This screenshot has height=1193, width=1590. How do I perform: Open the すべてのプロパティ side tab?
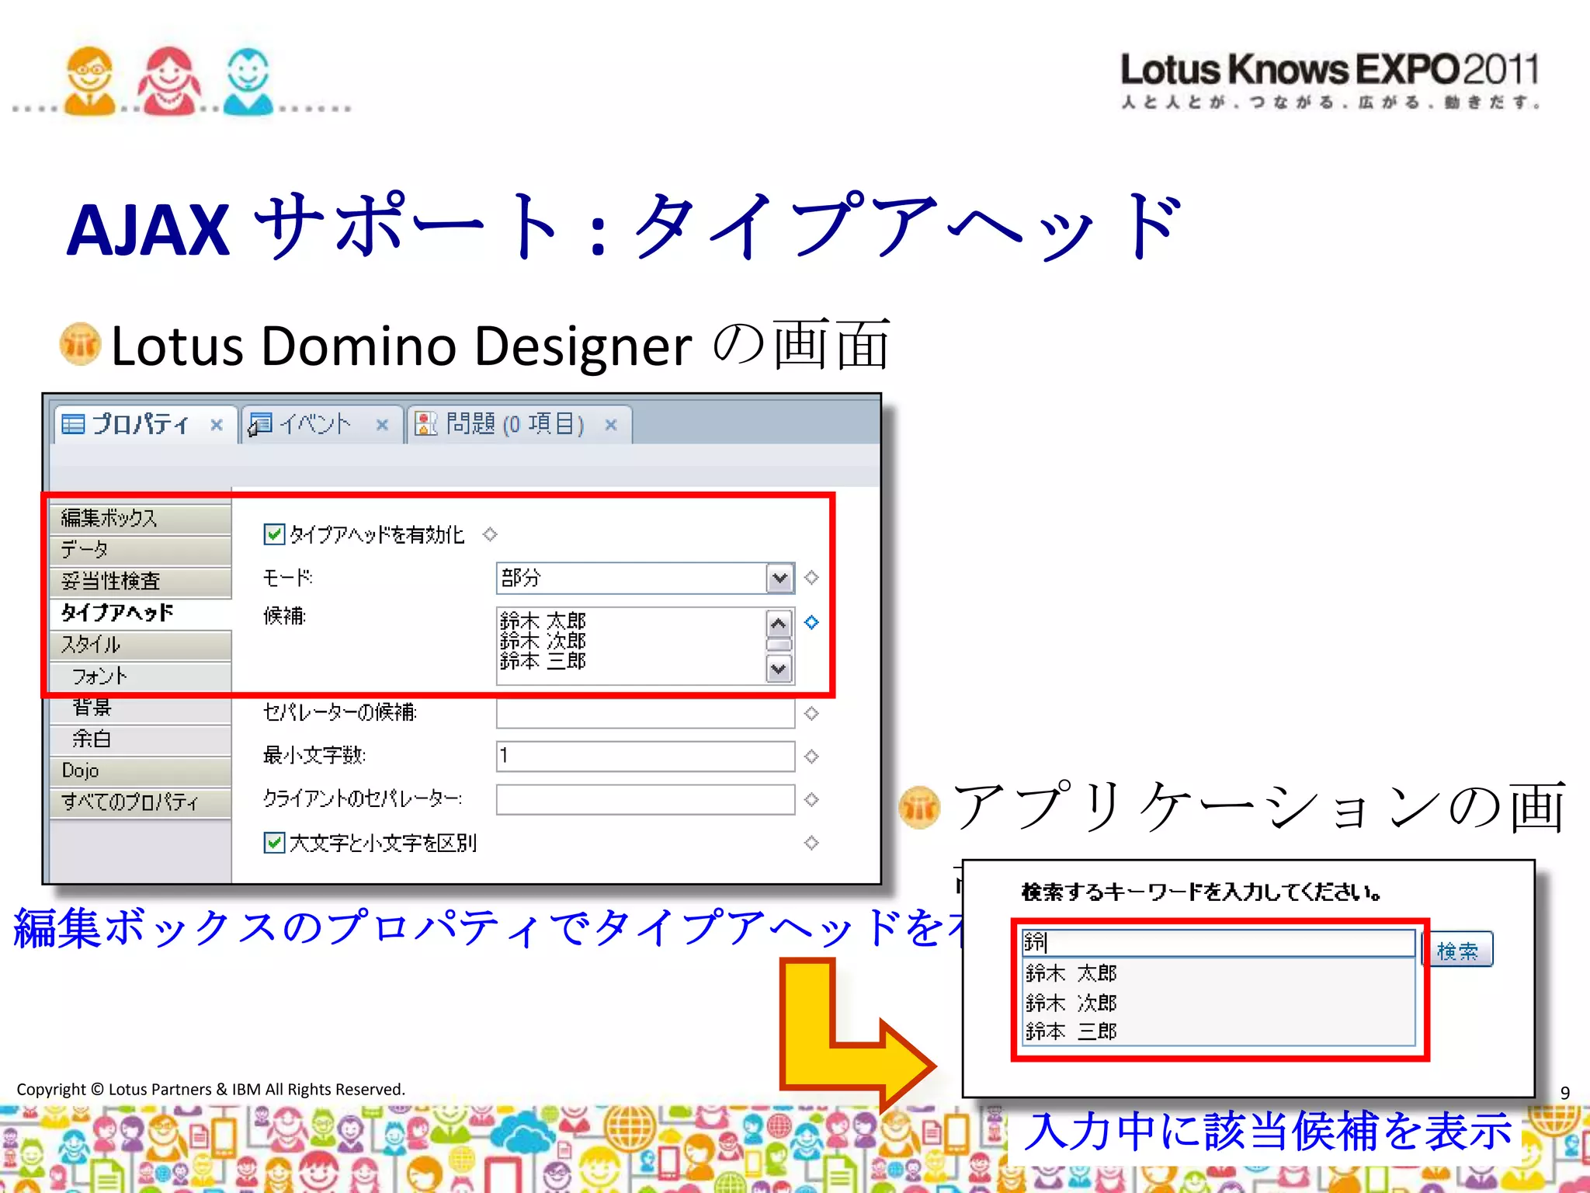click(x=130, y=802)
